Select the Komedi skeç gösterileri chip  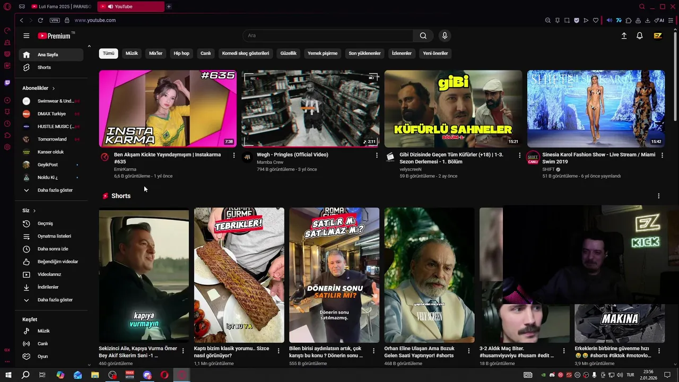coord(246,53)
